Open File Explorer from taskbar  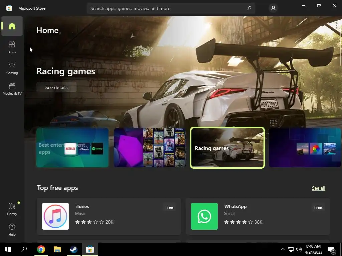[57, 249]
